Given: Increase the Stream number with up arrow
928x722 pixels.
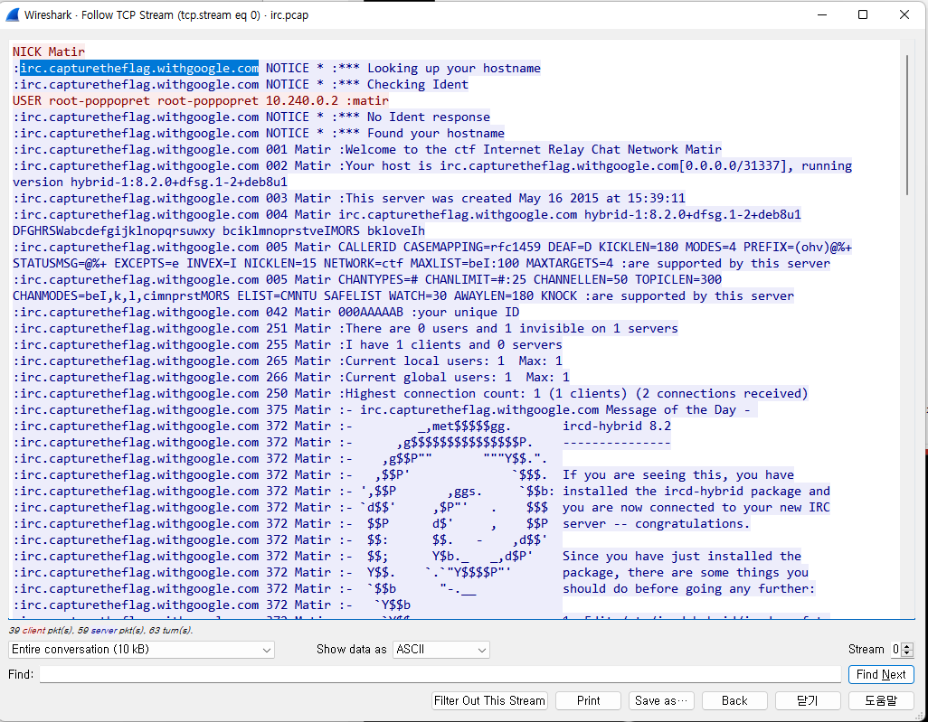Looking at the screenshot, I should coord(907,646).
